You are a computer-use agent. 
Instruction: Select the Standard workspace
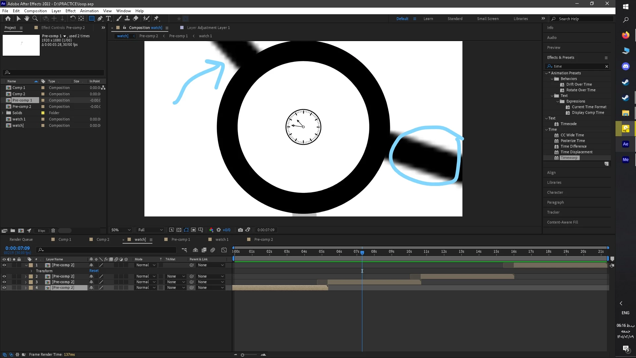point(455,19)
